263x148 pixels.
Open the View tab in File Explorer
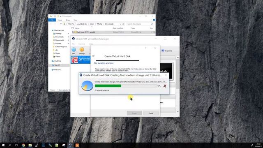[x=76, y=20]
